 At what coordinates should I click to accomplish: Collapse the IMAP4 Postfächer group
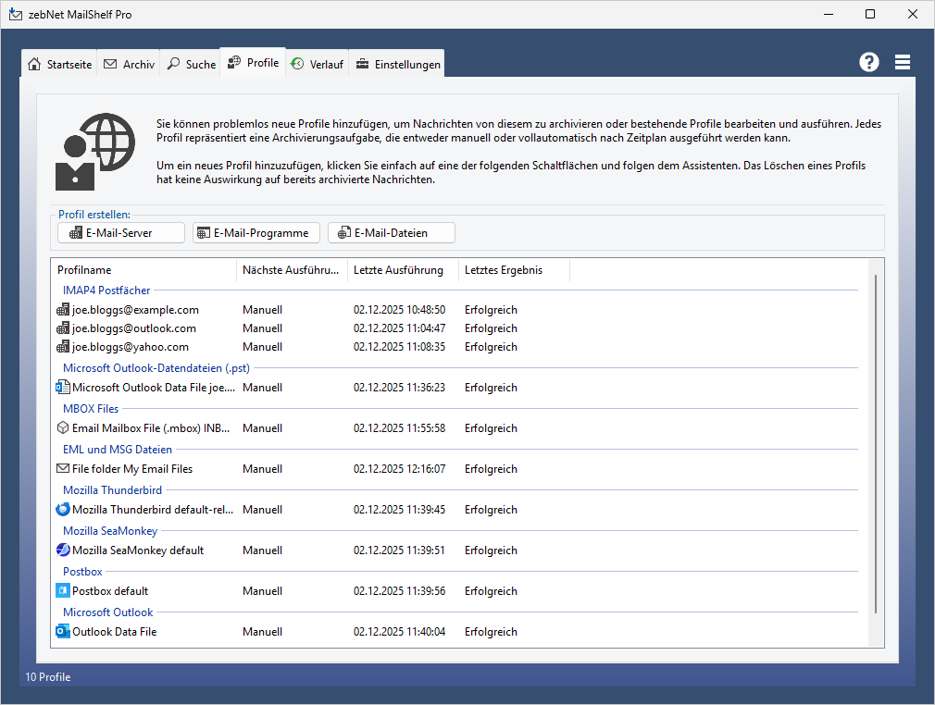coord(106,291)
